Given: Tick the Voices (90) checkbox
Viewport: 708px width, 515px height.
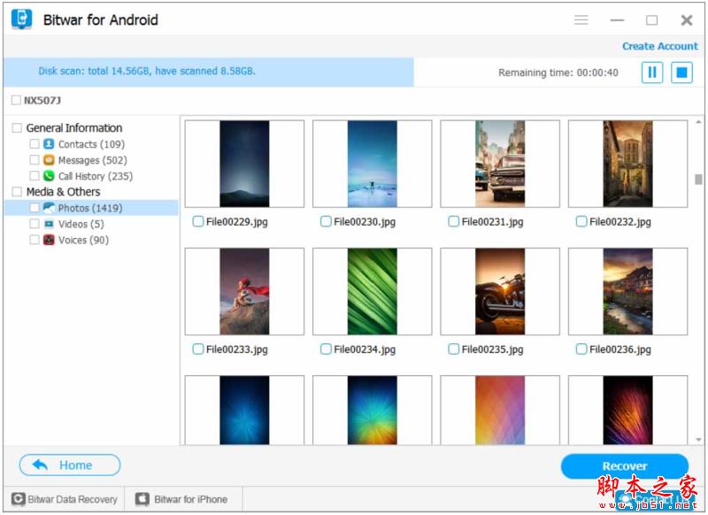Looking at the screenshot, I should coord(35,240).
